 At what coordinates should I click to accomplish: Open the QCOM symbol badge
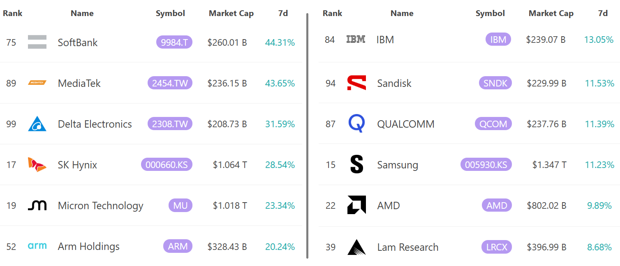click(x=493, y=124)
